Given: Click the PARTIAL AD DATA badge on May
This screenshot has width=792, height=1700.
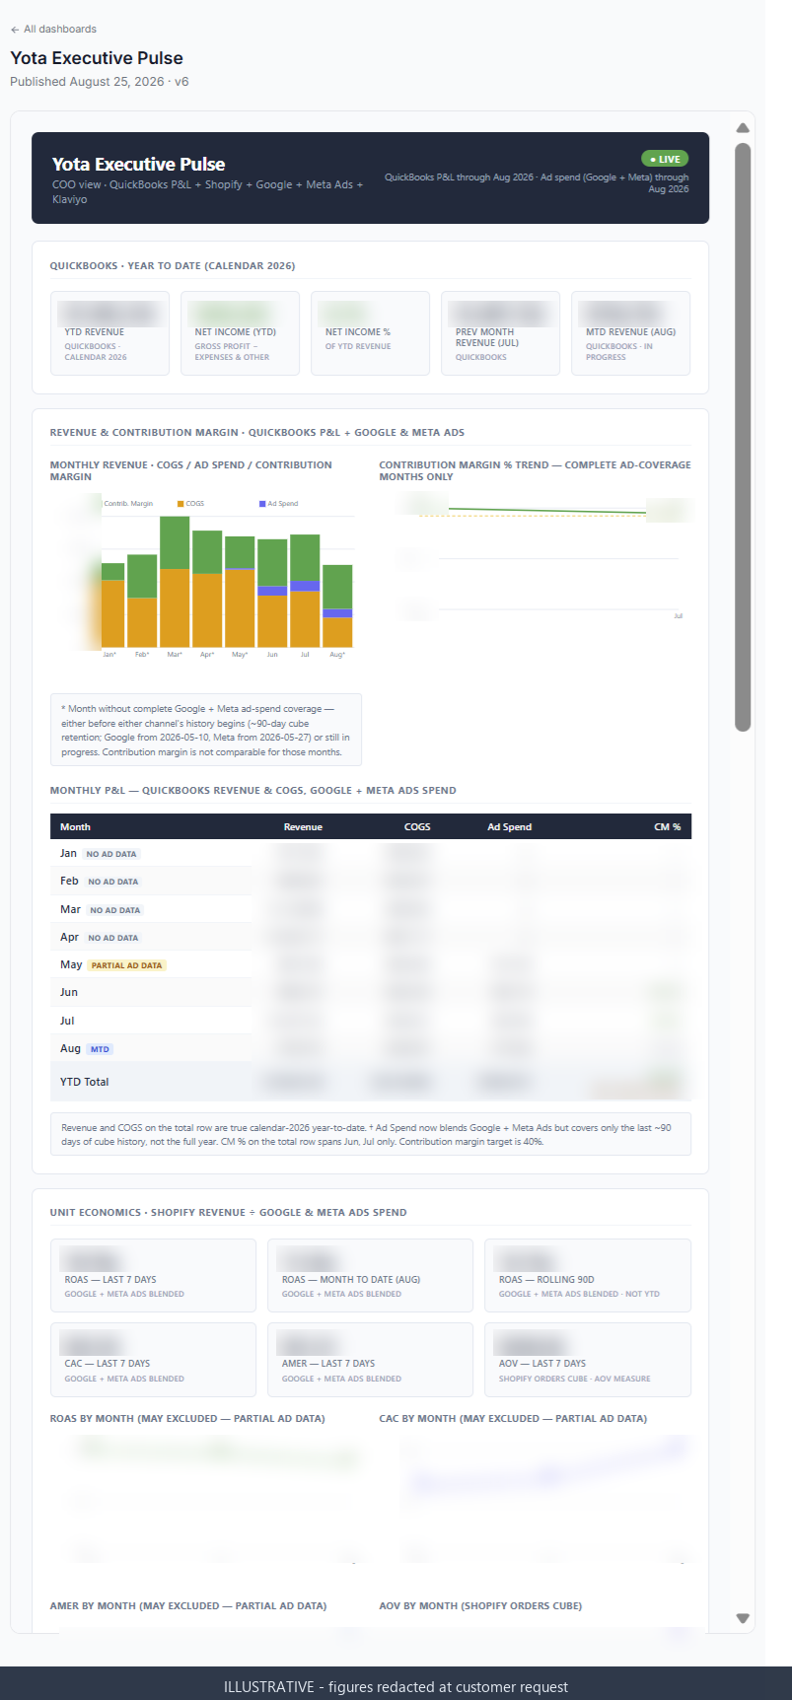Looking at the screenshot, I should [x=127, y=965].
